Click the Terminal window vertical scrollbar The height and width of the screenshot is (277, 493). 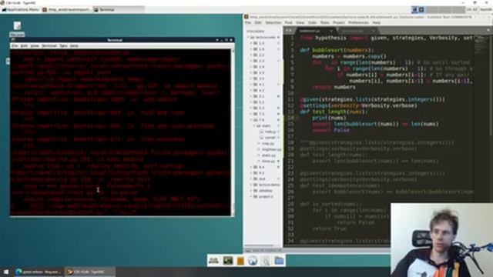[x=233, y=132]
